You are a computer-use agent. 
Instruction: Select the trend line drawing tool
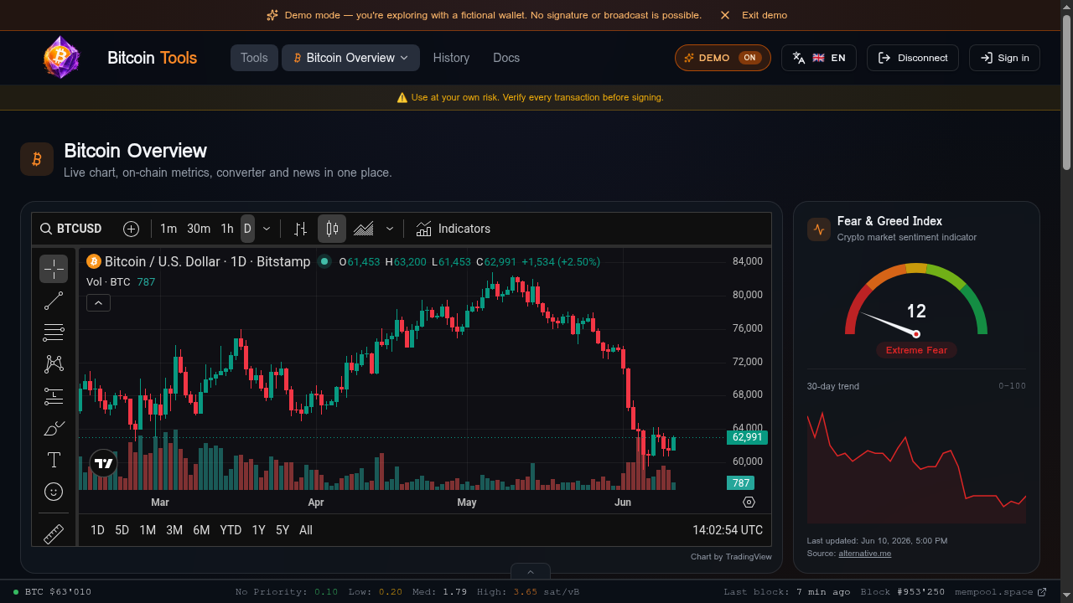(54, 301)
